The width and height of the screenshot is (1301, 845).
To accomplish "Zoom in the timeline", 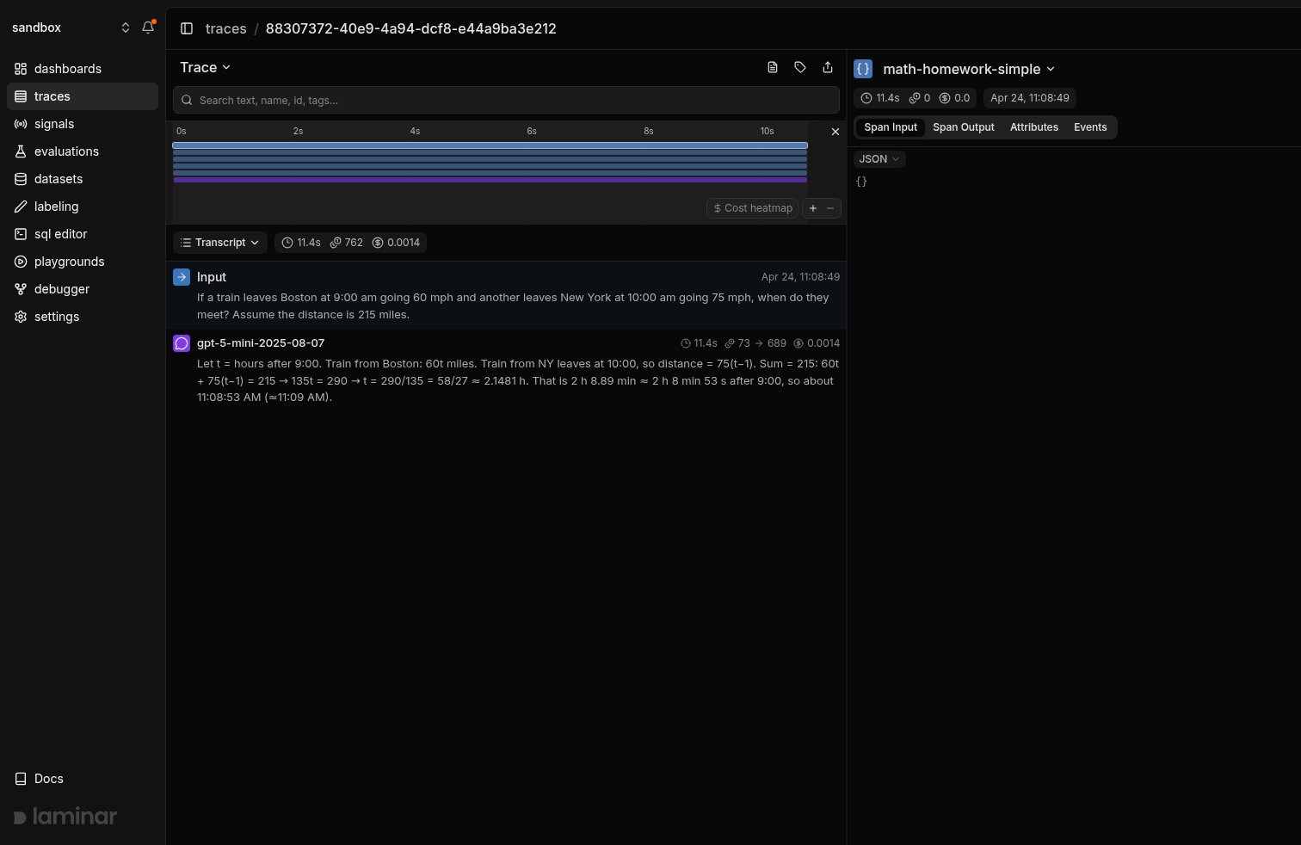I will tap(813, 208).
